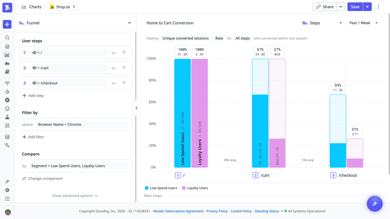Open Unique converted sessions selector
Image resolution: width=390 pixels, height=219 pixels.
coord(186,38)
